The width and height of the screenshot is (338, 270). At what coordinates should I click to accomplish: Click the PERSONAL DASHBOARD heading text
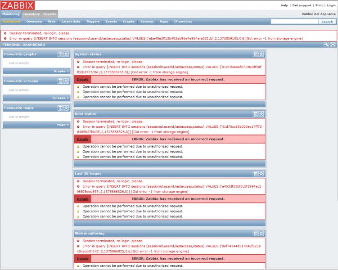24,45
